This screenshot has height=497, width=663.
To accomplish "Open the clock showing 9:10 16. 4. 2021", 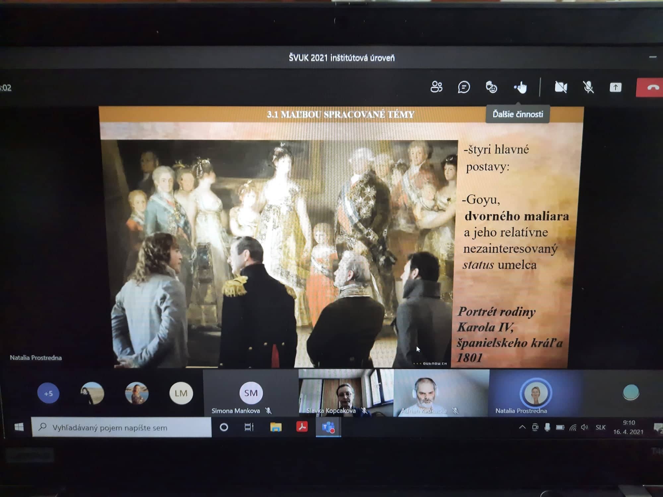I will coord(628,427).
